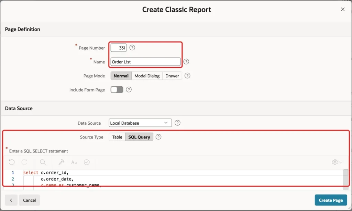Toggle Include Form Page switch
The height and width of the screenshot is (211, 352).
pos(117,89)
